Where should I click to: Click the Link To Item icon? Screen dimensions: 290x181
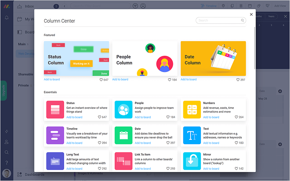point(124,161)
